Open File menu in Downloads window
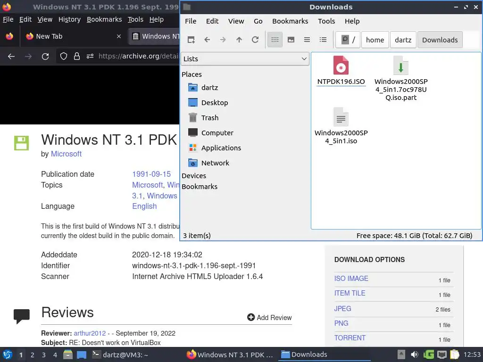Image resolution: width=483 pixels, height=362 pixels. (191, 21)
